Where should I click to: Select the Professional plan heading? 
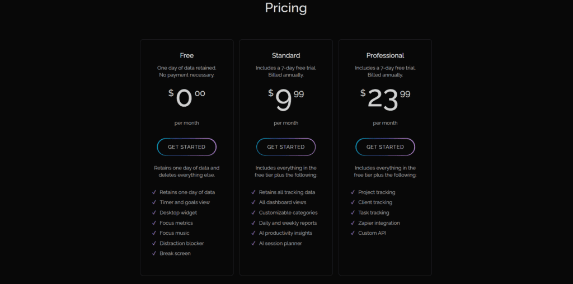(x=385, y=55)
